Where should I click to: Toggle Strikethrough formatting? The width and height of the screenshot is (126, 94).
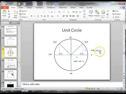45,16
